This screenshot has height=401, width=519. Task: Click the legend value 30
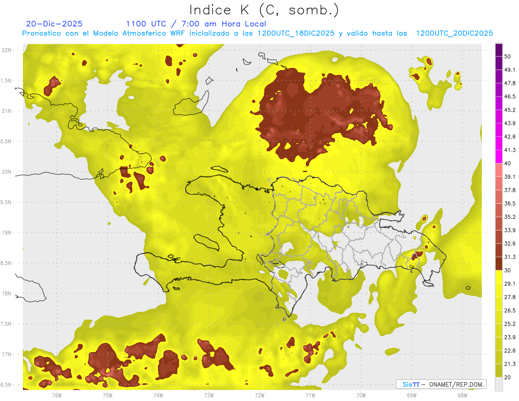(508, 270)
